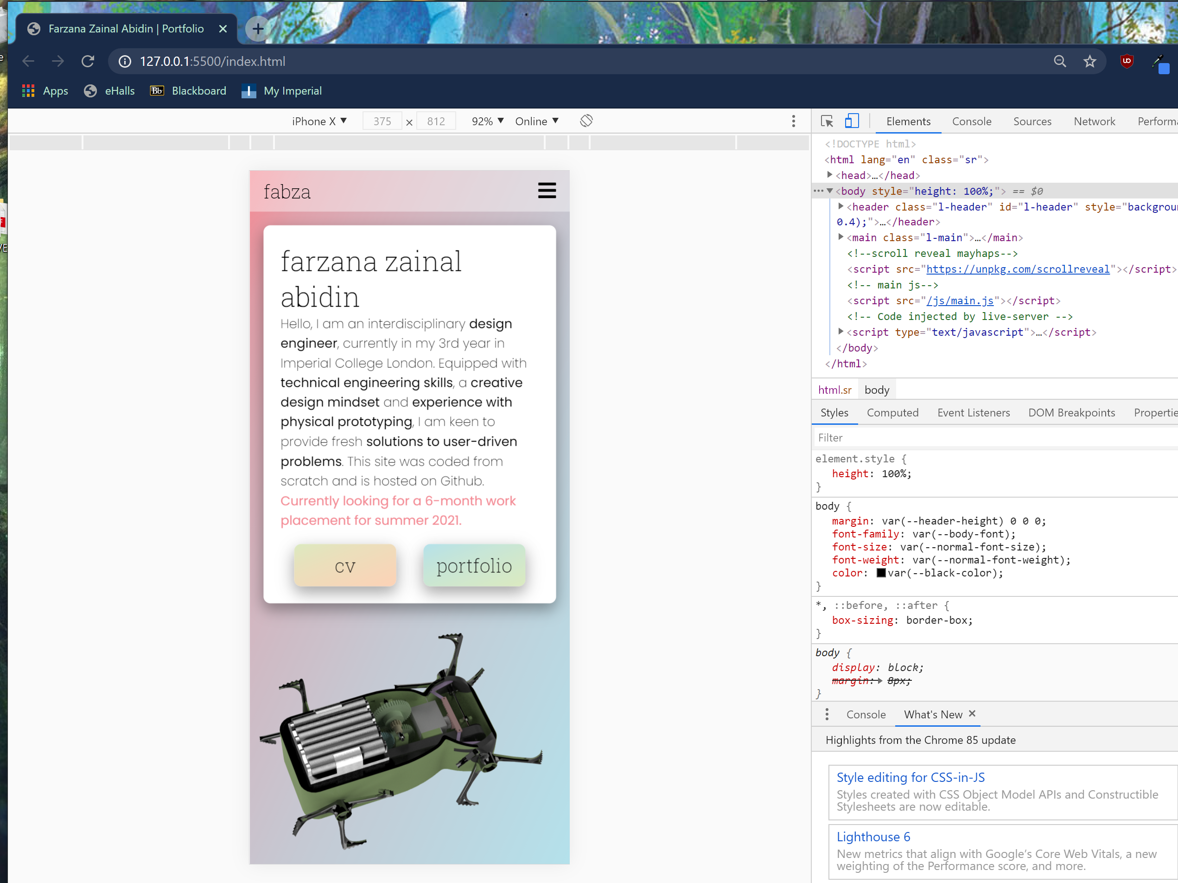This screenshot has width=1178, height=883.
Task: Bookmark the page with the star icon
Action: click(1089, 61)
